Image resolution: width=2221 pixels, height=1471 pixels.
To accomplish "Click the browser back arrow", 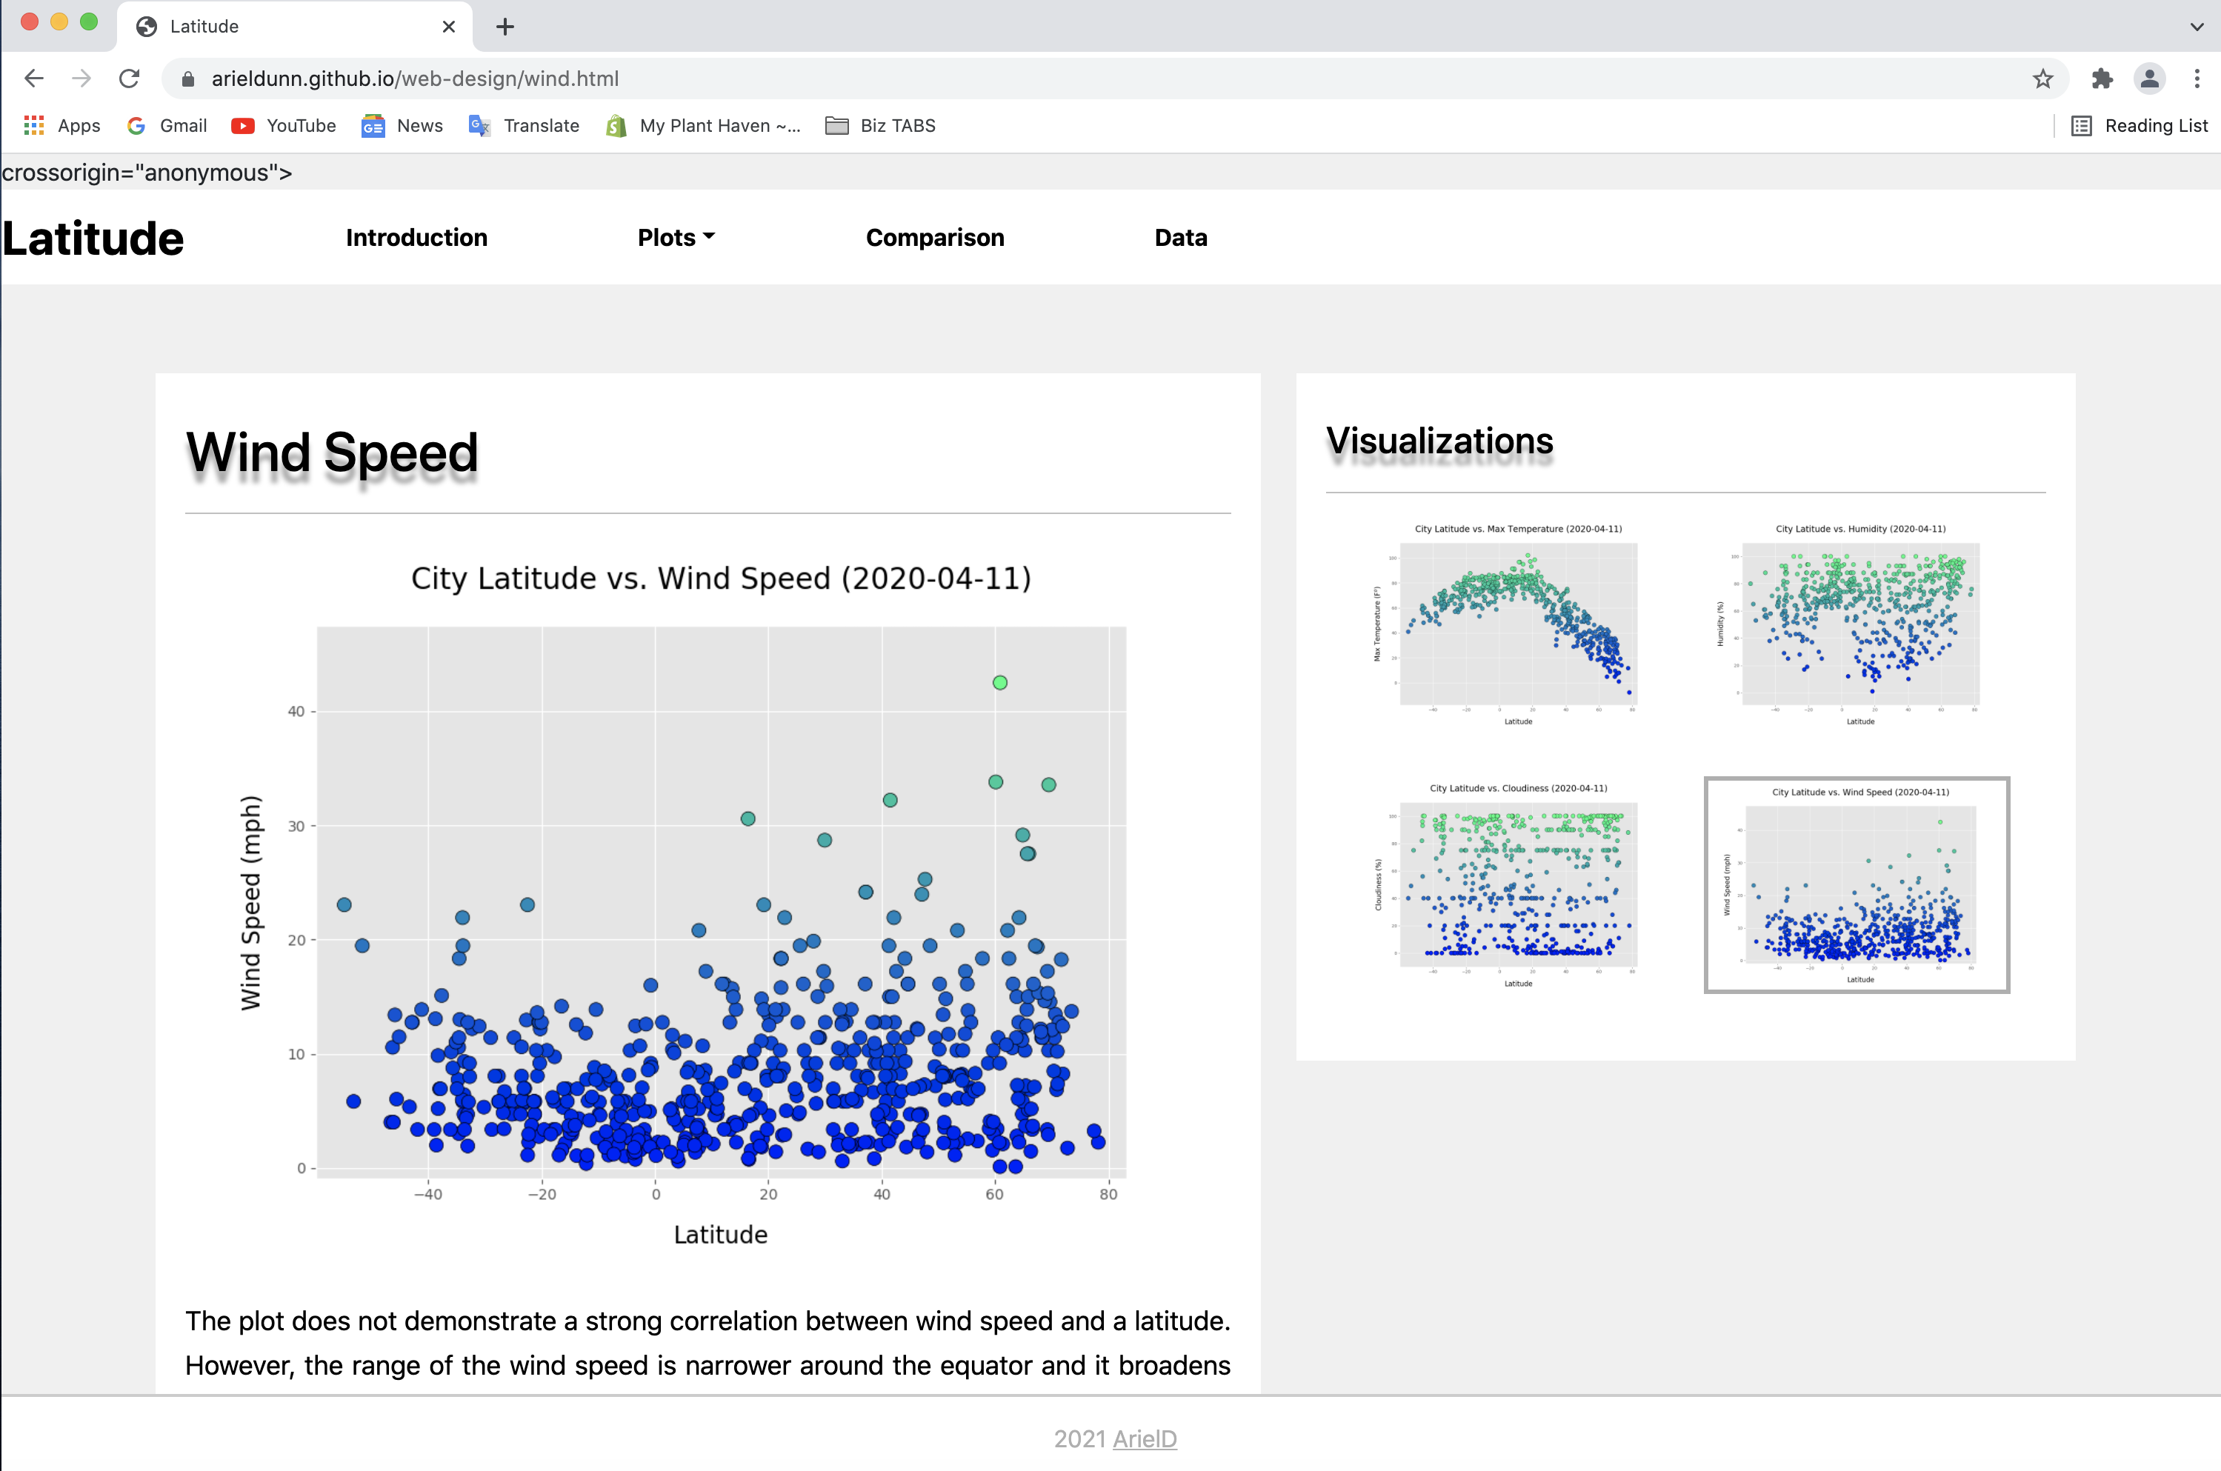I will (34, 79).
